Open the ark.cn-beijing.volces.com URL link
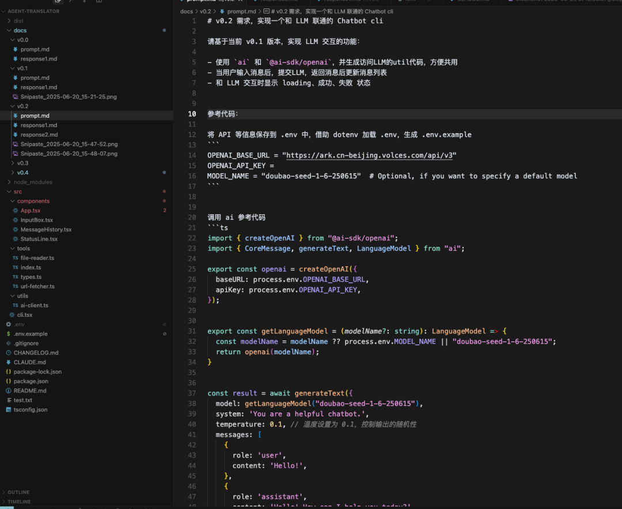The image size is (622, 509). pos(369,155)
